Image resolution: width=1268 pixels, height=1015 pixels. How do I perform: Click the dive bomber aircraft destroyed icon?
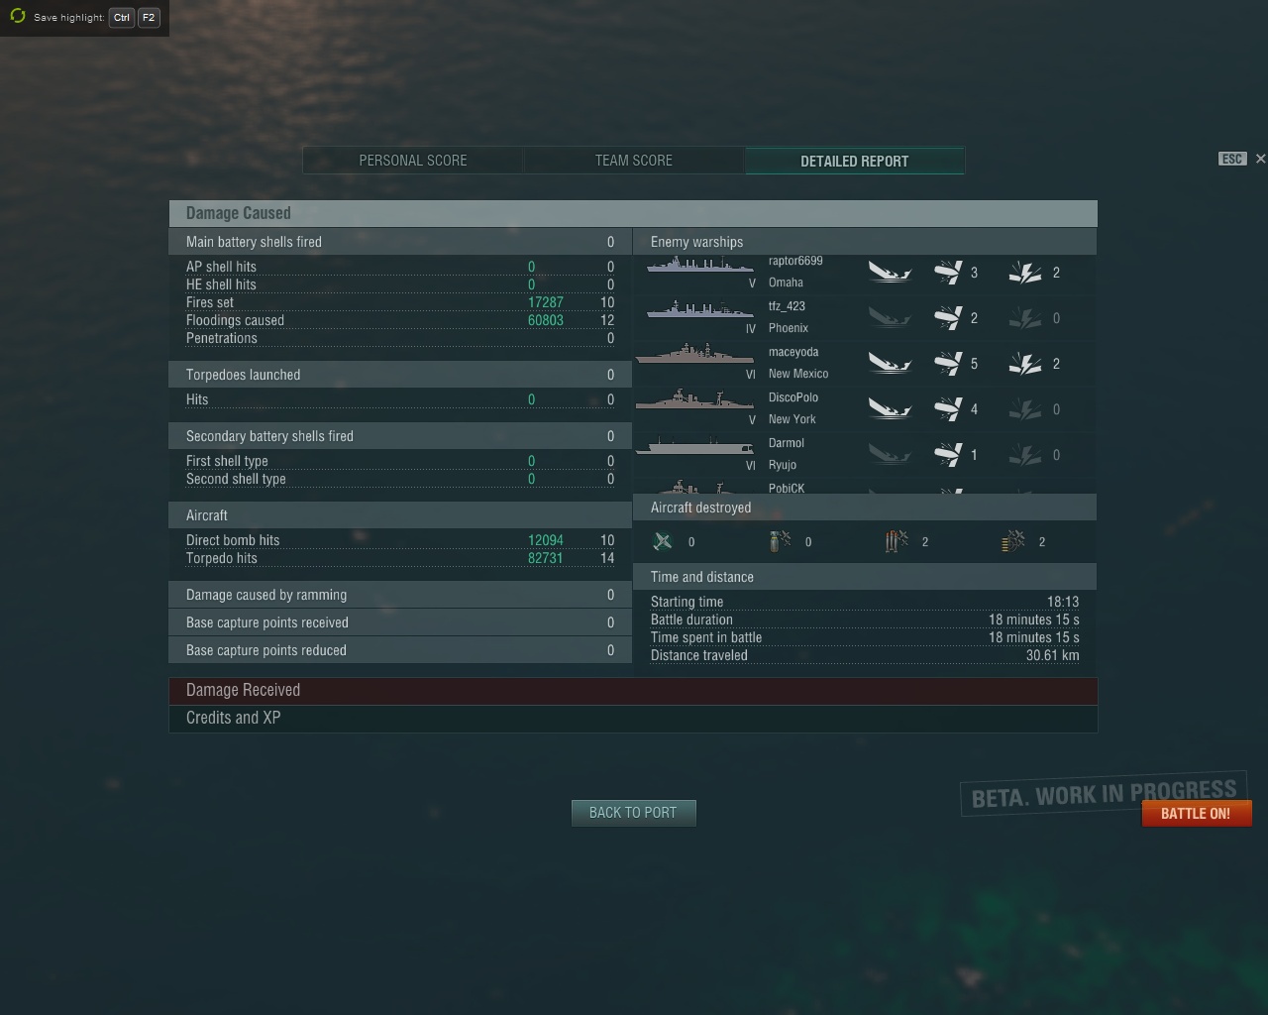pyautogui.click(x=780, y=541)
